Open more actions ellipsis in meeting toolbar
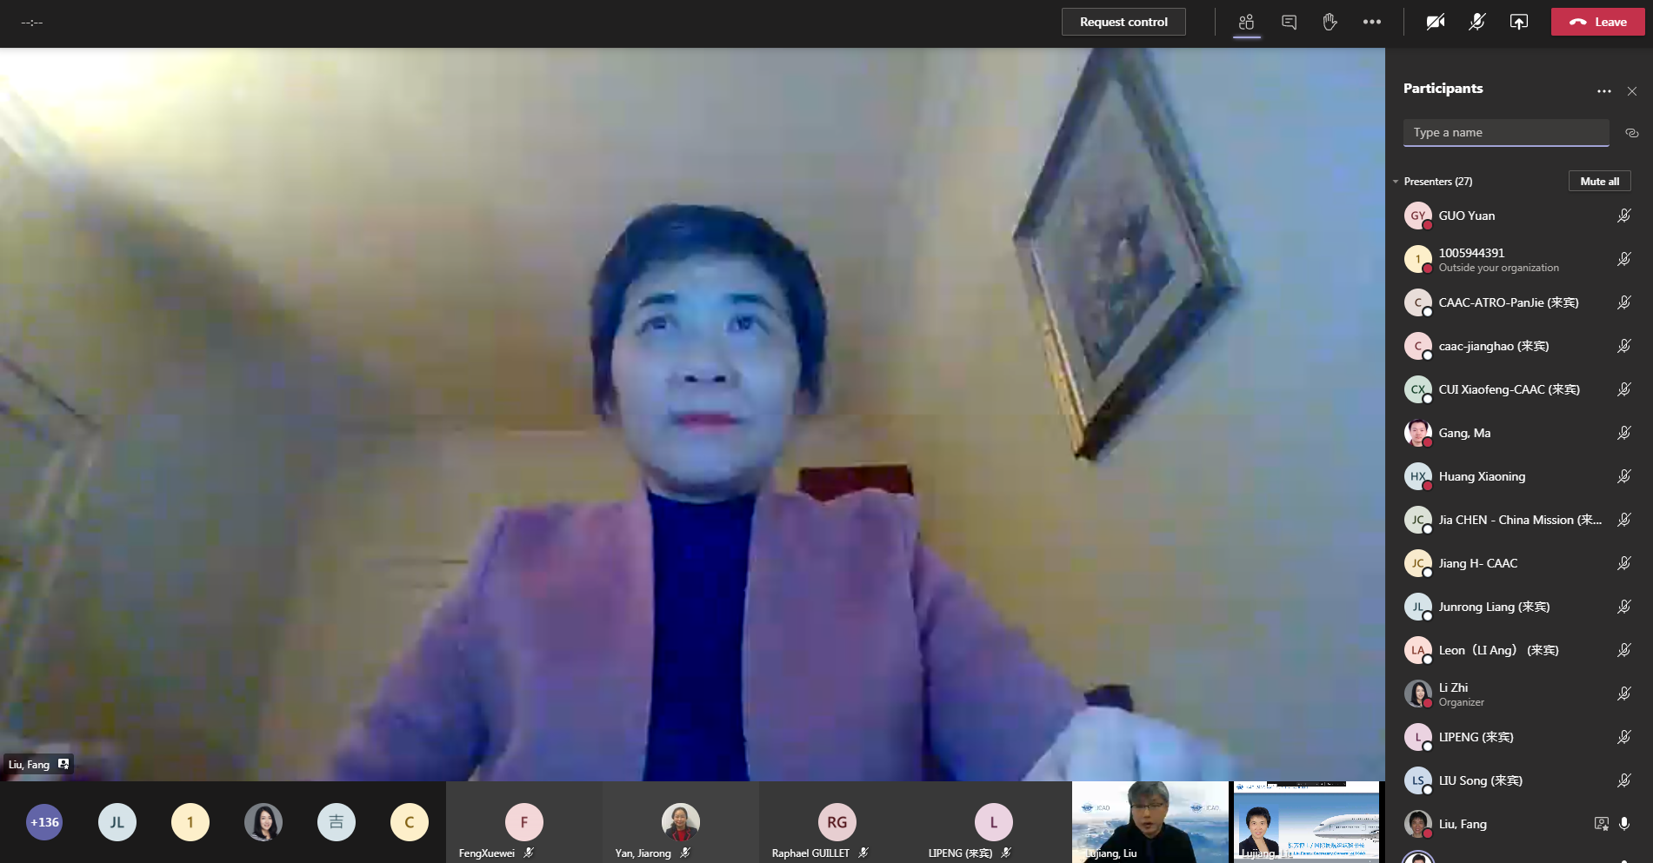This screenshot has height=863, width=1653. [x=1371, y=23]
